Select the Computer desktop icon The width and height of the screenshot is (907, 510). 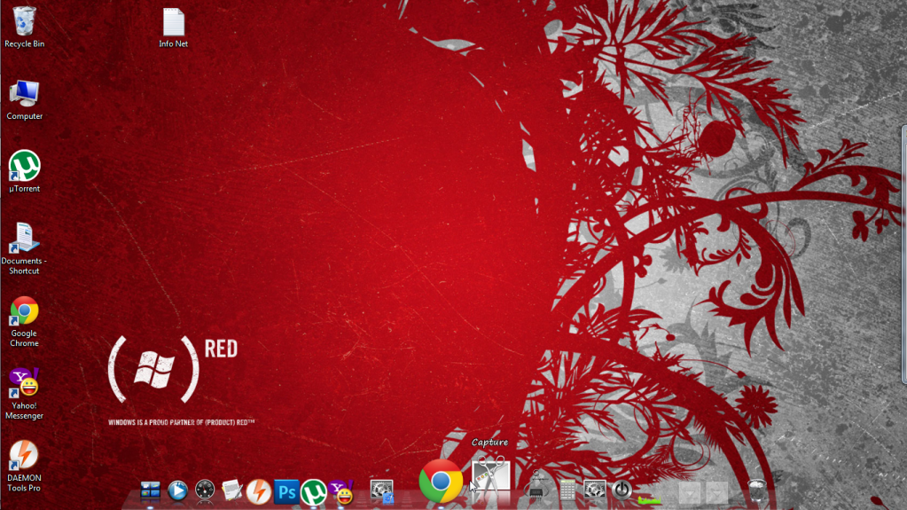(x=24, y=99)
